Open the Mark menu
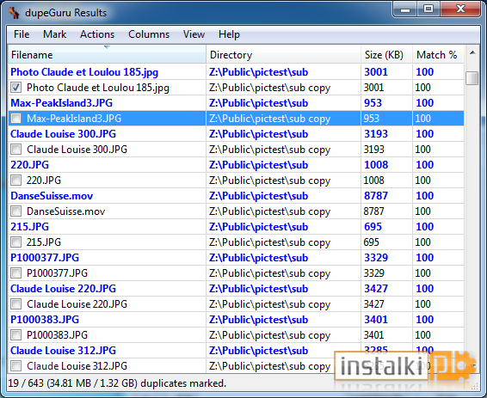 pyautogui.click(x=55, y=34)
